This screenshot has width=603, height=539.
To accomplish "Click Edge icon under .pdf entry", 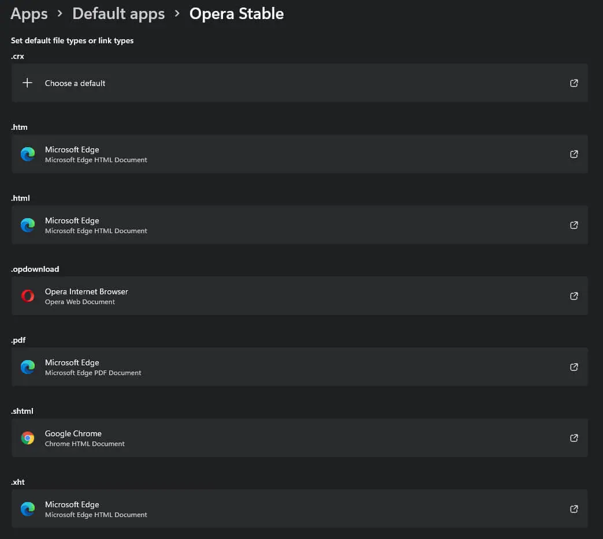I will (28, 367).
